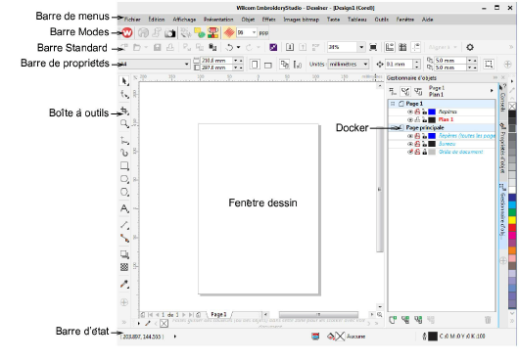Click the purple search content icon
Viewport: 519px width, 360px height.
273,47
